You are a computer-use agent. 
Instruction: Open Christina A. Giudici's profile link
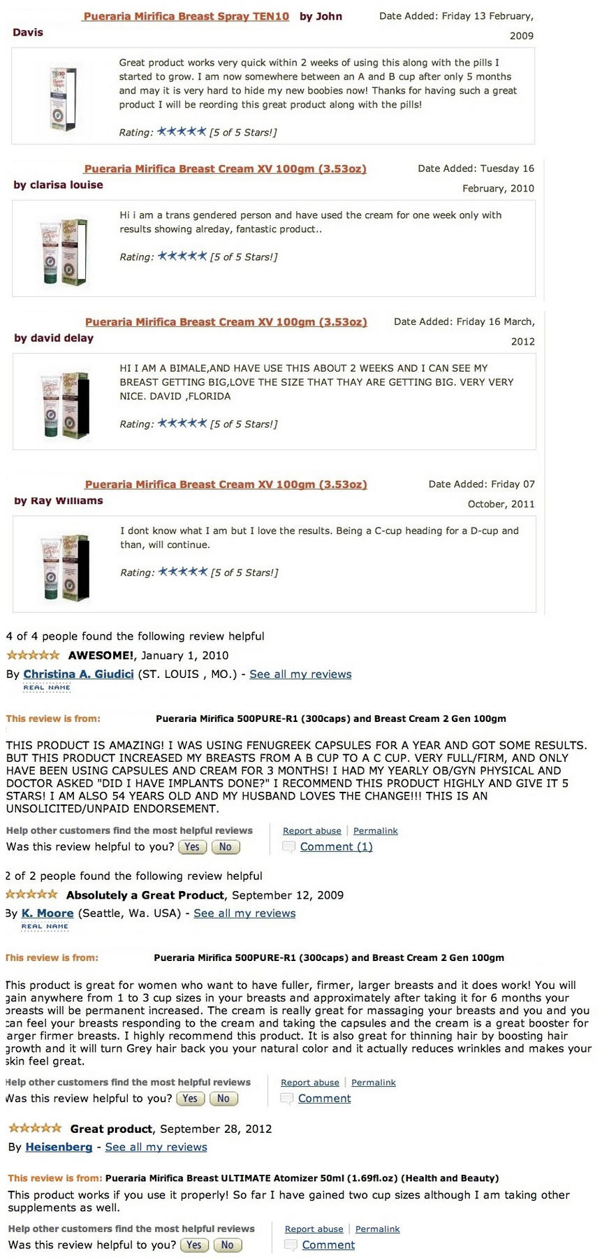pos(78,674)
